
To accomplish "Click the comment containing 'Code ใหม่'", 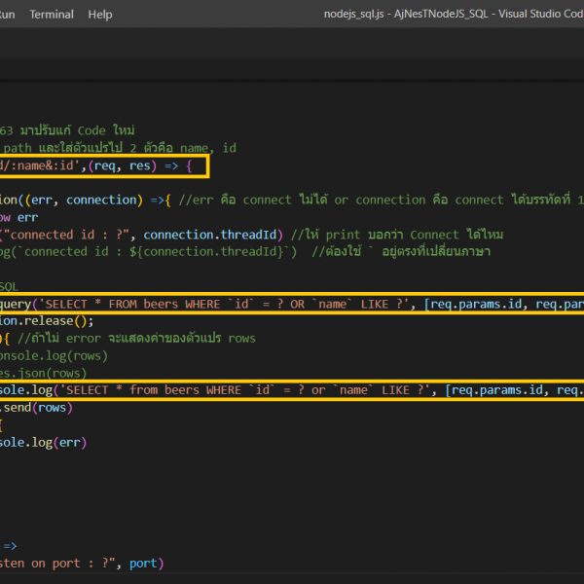I will [68, 129].
